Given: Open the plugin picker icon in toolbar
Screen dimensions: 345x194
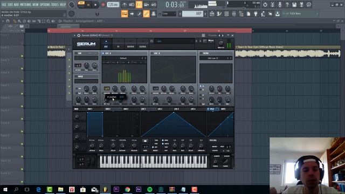Looking at the screenshot, I should coord(256,14).
